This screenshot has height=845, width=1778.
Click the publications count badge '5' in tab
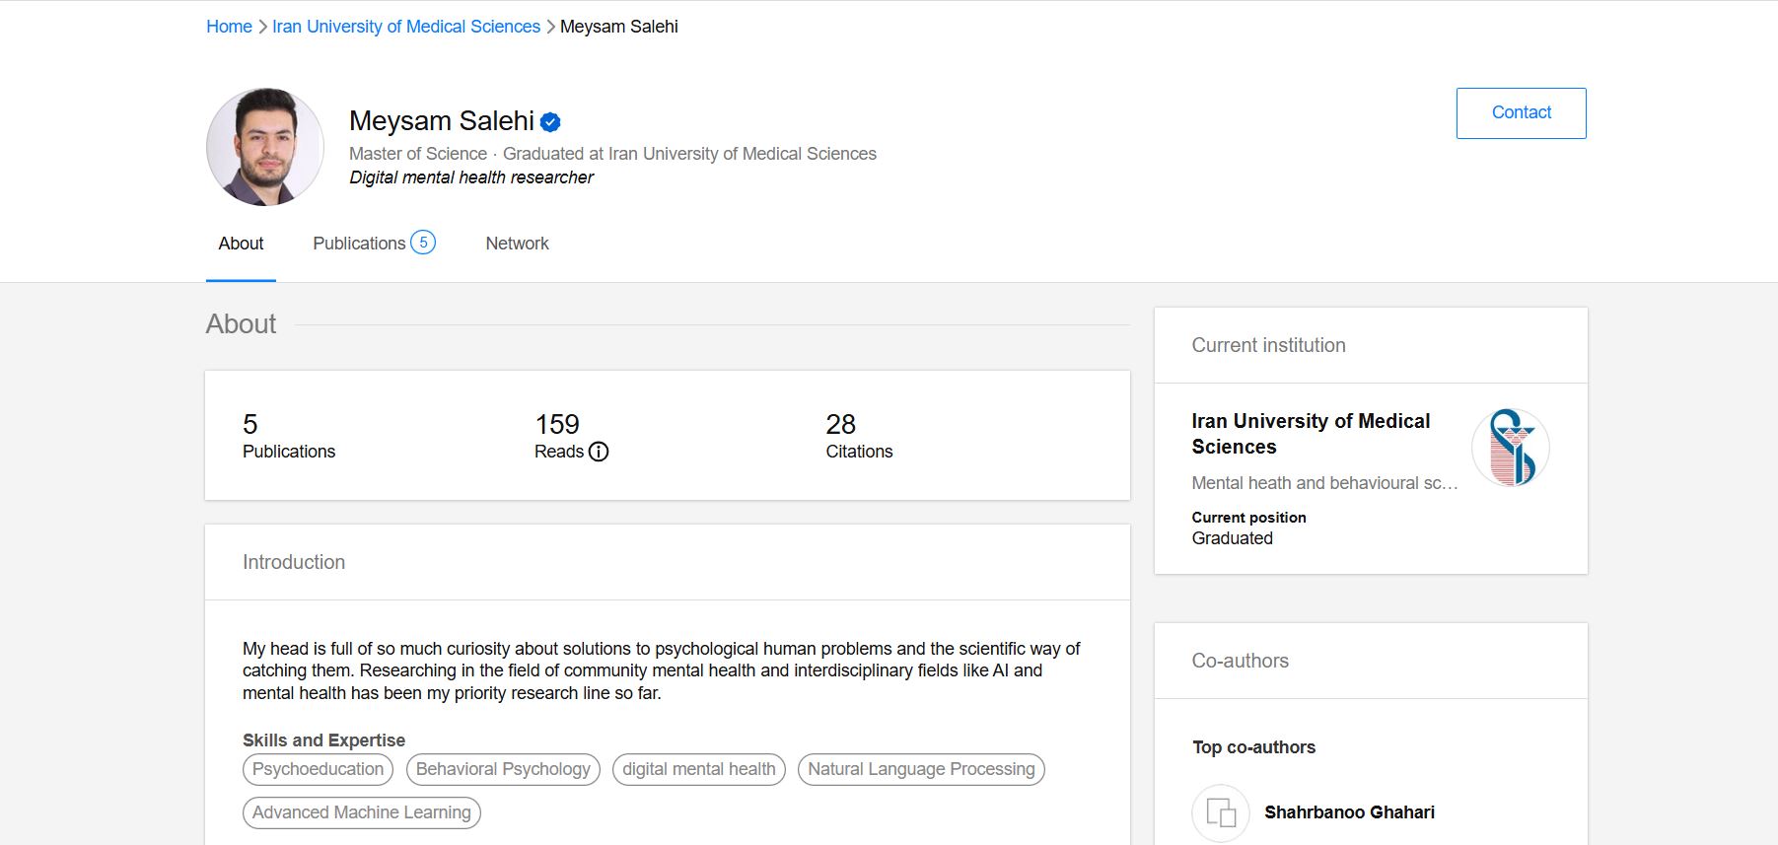[x=423, y=243]
